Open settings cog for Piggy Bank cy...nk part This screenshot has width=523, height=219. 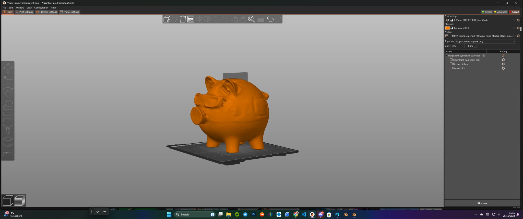(503, 60)
